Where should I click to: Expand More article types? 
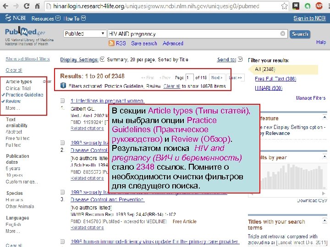13,108
